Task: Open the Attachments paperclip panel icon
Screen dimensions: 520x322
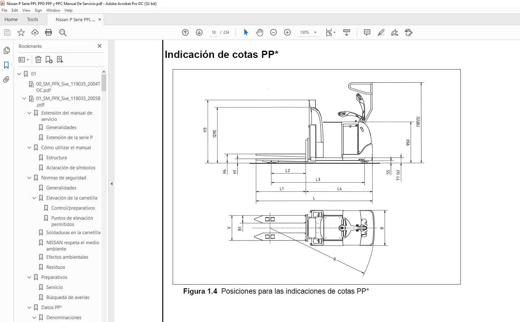Action: click(x=6, y=80)
